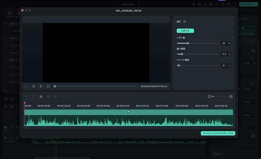Click the しきい値 threshold slider handle
The width and height of the screenshot is (261, 159).
[188, 43]
